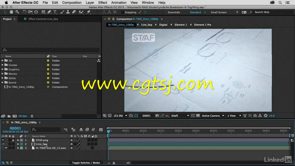This screenshot has width=295, height=166.
Task: Select the Line_Seq breadcrumb tab
Action: pyautogui.click(x=146, y=25)
